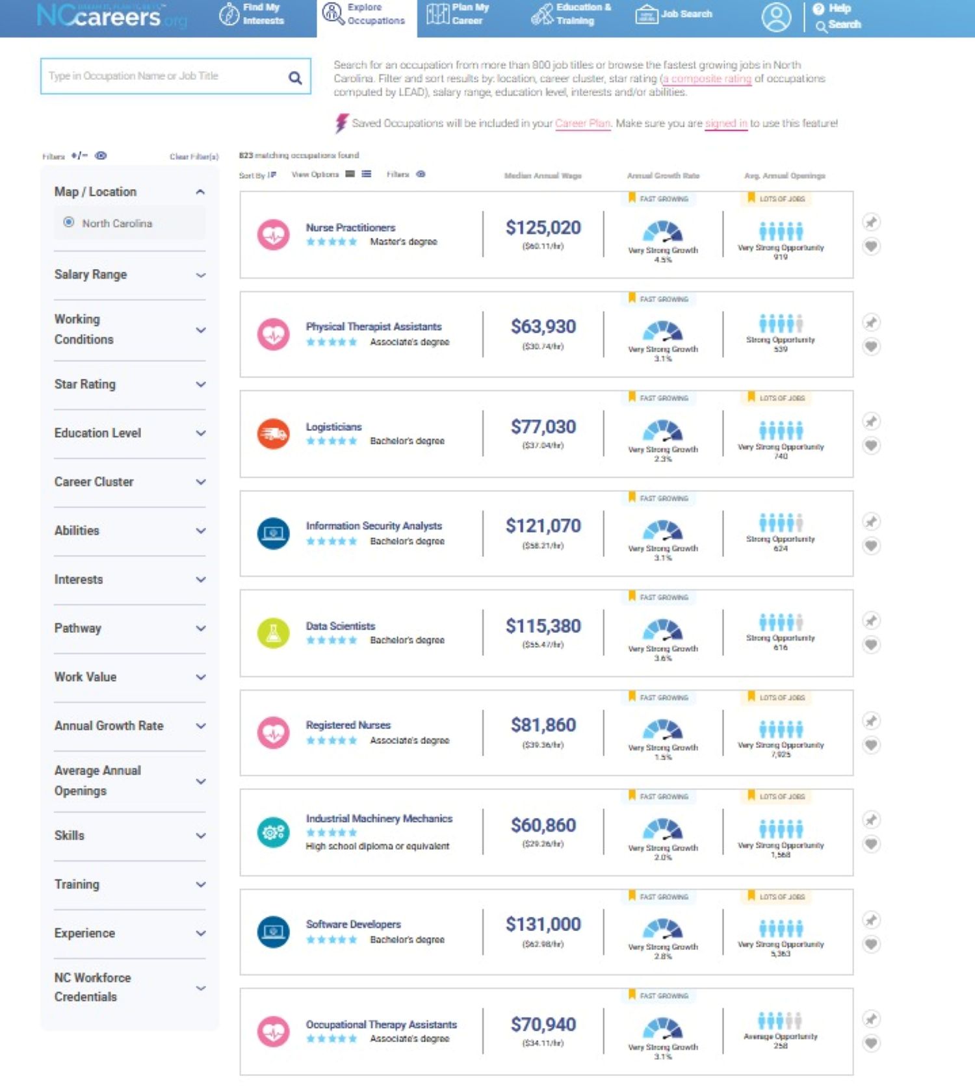The width and height of the screenshot is (975, 1087).
Task: Favorite Software Developers using heart icon
Action: (x=871, y=944)
